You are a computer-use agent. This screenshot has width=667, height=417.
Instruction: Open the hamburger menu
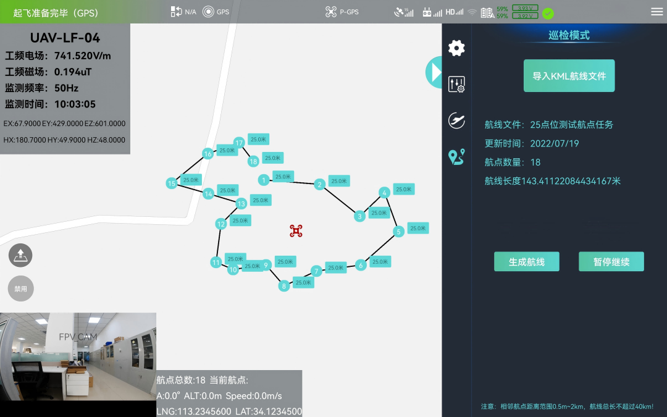[657, 12]
